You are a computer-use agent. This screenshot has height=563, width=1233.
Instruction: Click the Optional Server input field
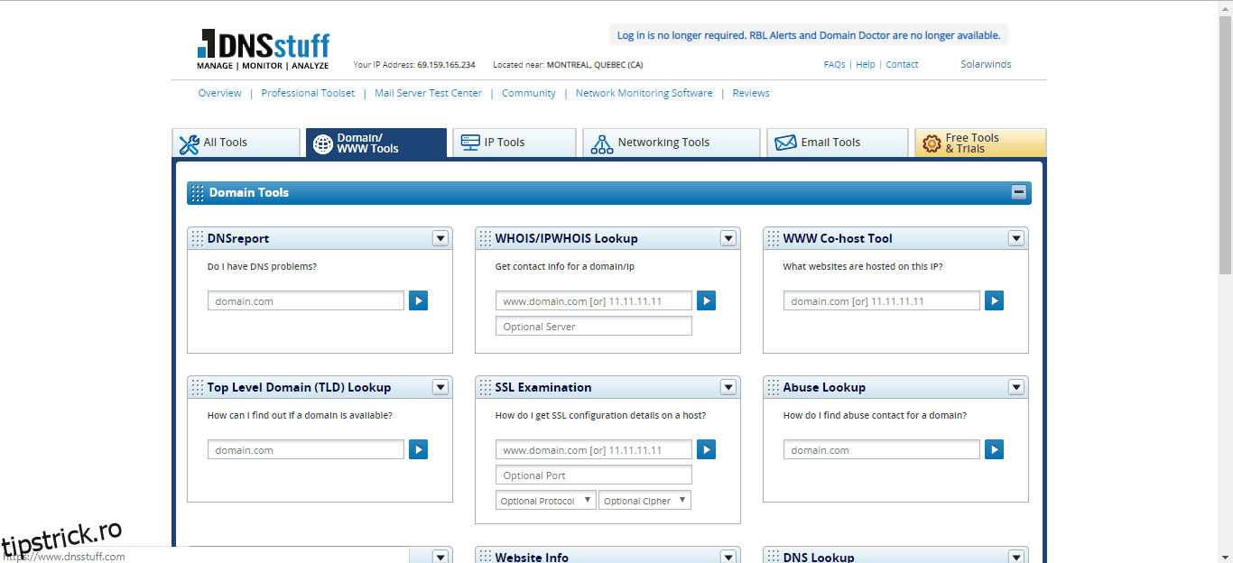point(593,327)
